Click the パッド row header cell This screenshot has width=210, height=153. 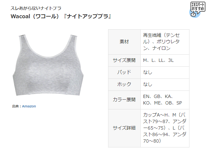tap(124, 72)
